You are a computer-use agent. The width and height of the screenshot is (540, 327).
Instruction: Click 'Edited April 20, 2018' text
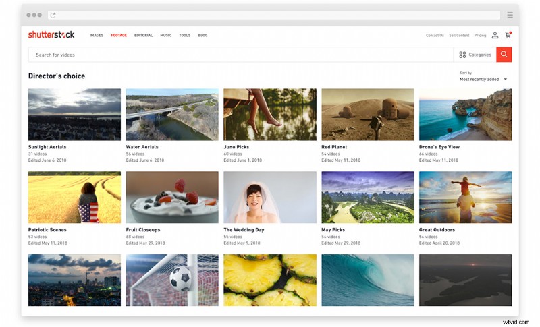pyautogui.click(x=439, y=243)
